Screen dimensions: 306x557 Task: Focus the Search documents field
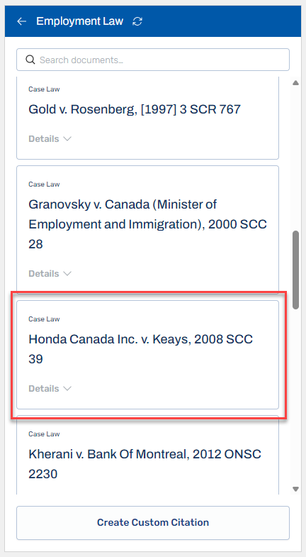pyautogui.click(x=153, y=60)
